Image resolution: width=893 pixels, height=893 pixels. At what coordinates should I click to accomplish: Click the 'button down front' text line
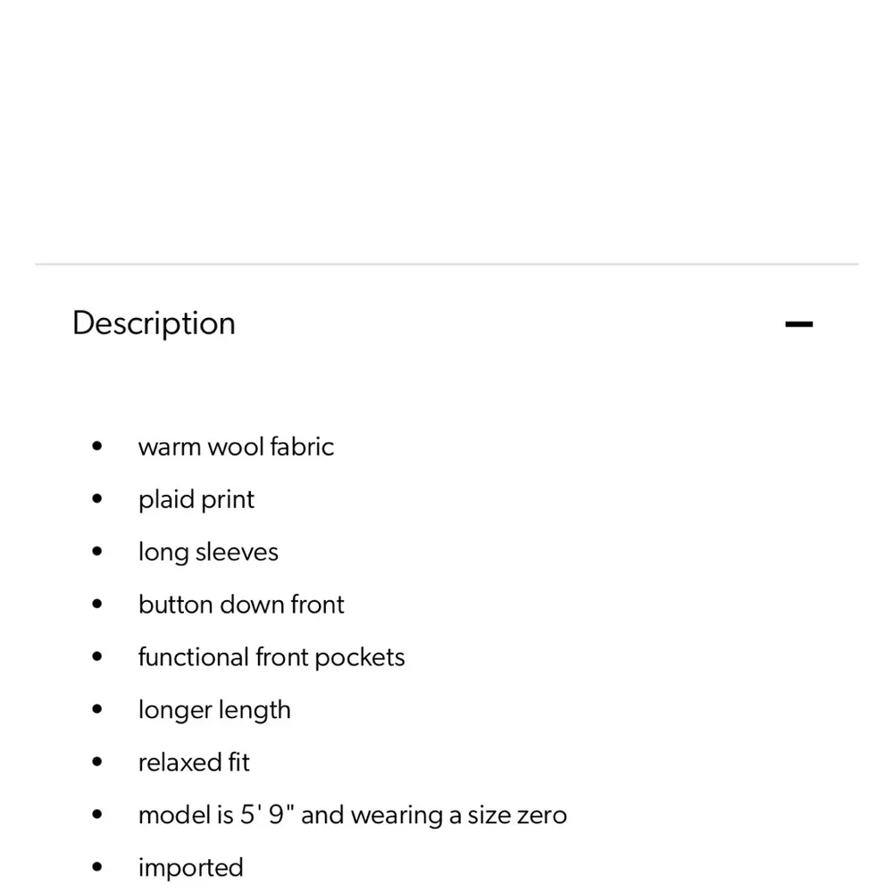click(241, 605)
